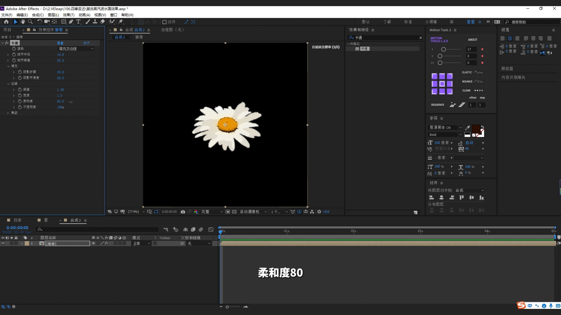Select the Pen tool in toolbar
This screenshot has width=561, height=315.
(x=71, y=22)
